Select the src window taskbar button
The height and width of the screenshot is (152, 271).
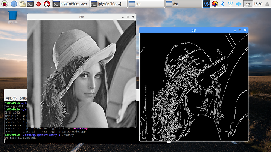pyautogui.click(x=146, y=4)
